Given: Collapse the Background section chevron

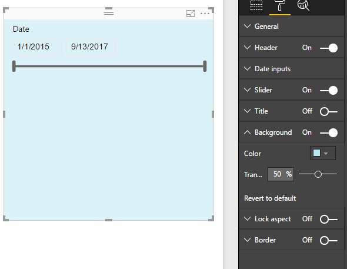Looking at the screenshot, I should [x=247, y=132].
